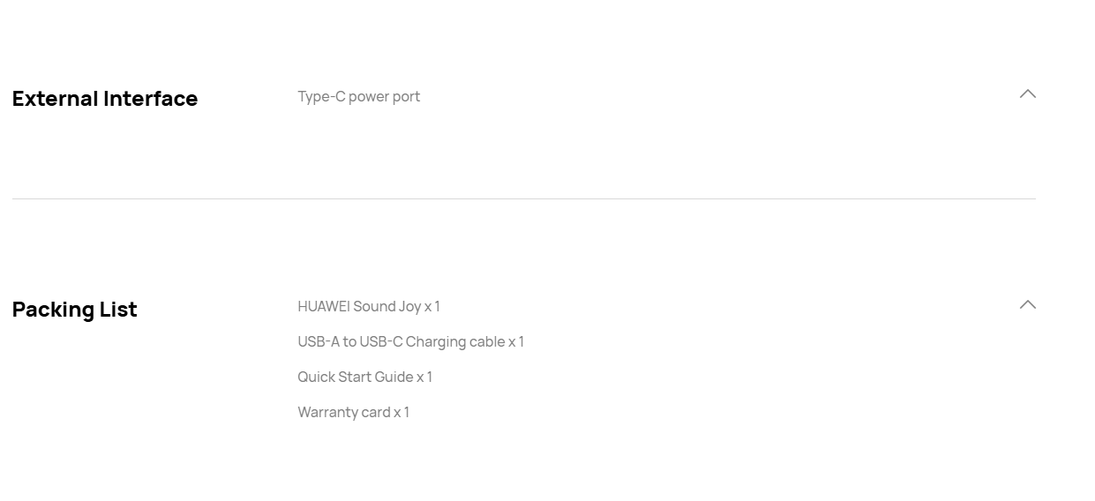The height and width of the screenshot is (501, 1095).
Task: Click USB-A to USB-C Charging cable entry
Action: [411, 341]
